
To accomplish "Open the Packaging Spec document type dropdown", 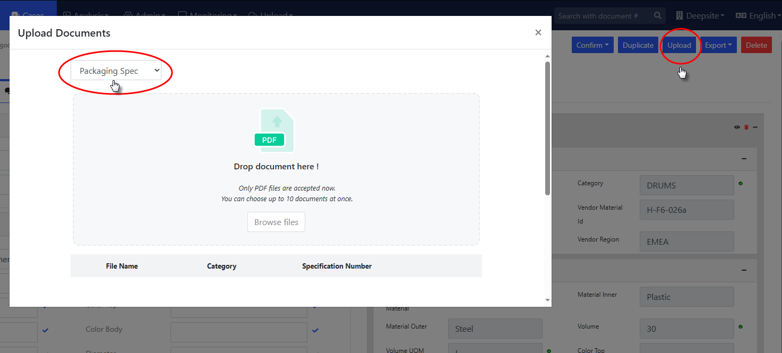I will pyautogui.click(x=116, y=71).
